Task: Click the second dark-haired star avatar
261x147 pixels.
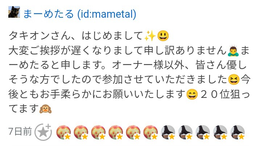Action: pyautogui.click(x=185, y=132)
